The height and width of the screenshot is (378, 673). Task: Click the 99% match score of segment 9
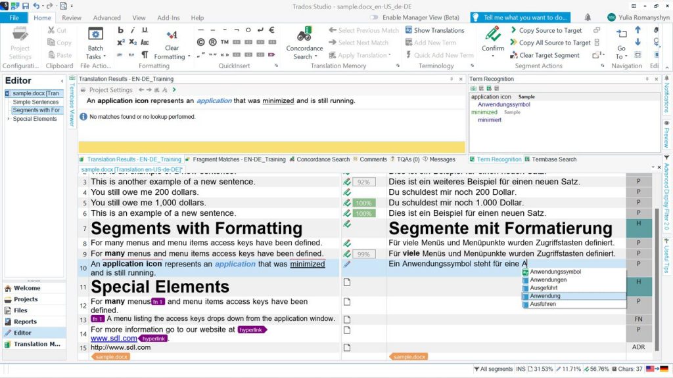tap(363, 254)
